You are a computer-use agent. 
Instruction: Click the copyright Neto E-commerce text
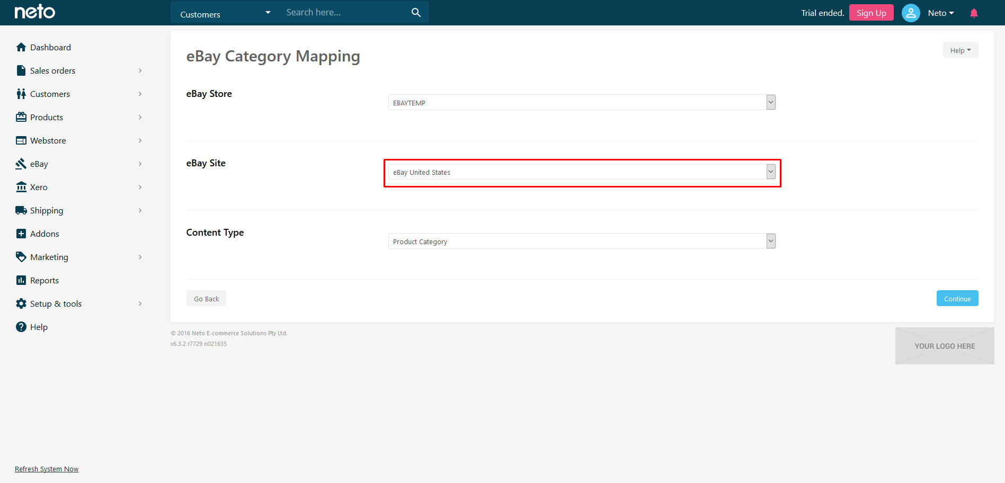click(229, 333)
